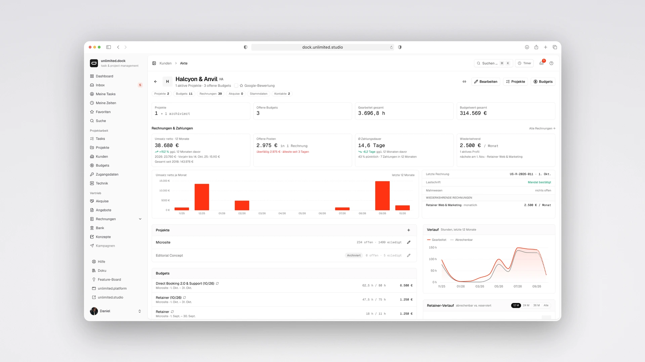Open Dashboard in the sidebar
Viewport: 645px width, 362px height.
click(x=116, y=76)
